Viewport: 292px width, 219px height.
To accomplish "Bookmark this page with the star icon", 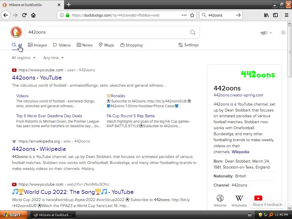I will (192, 15).
